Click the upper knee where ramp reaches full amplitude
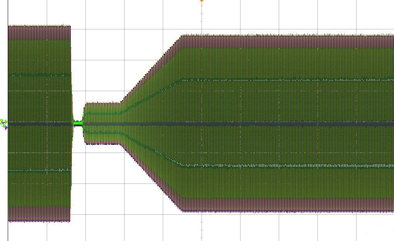This screenshot has width=394, height=241. click(181, 37)
